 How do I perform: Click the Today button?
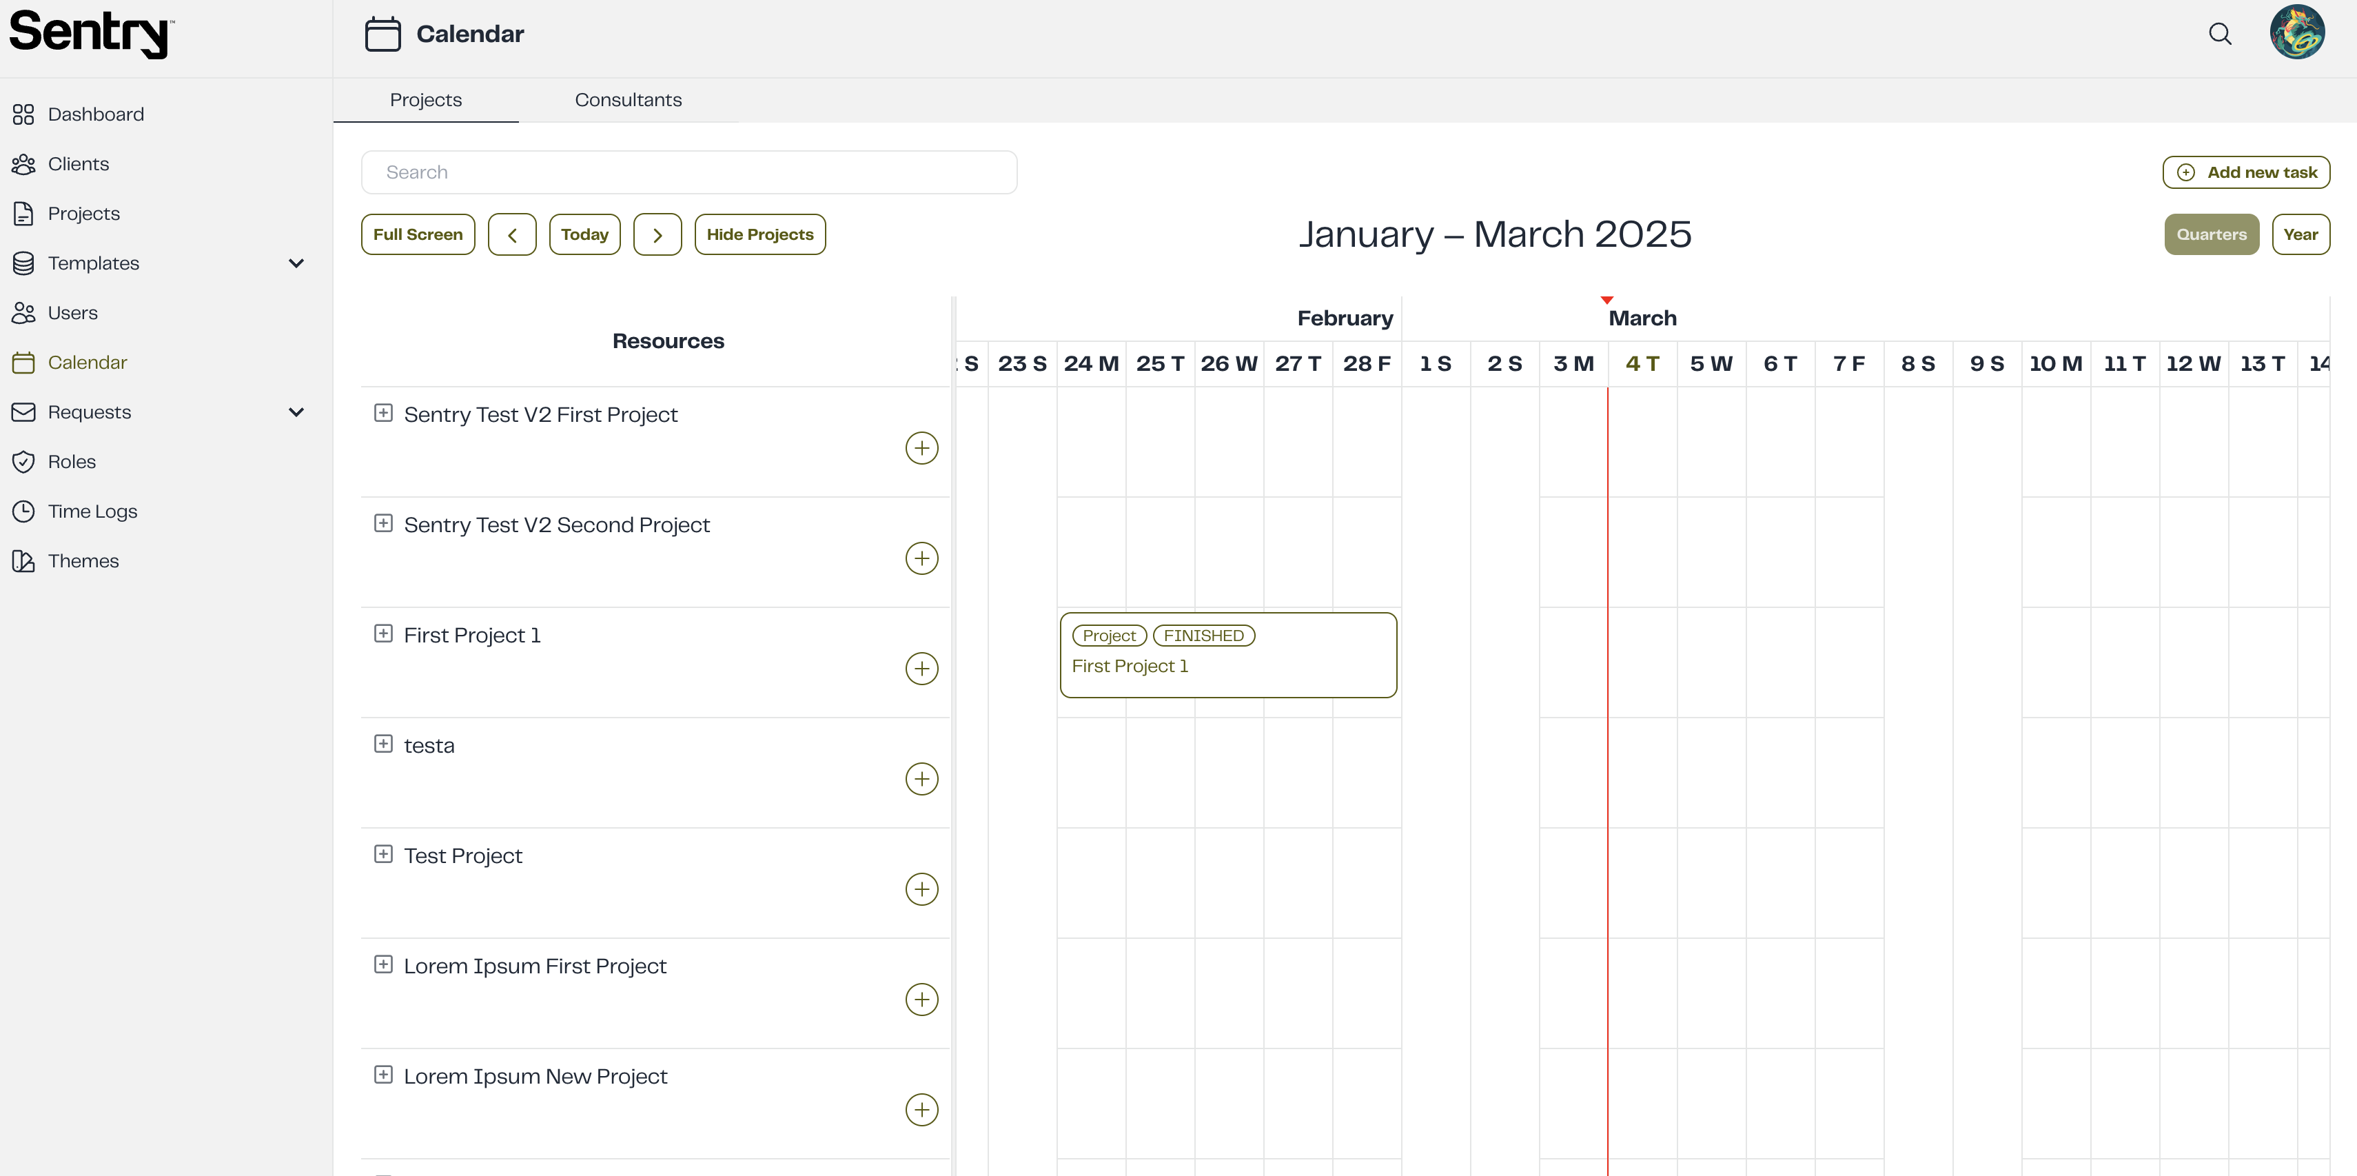584,234
